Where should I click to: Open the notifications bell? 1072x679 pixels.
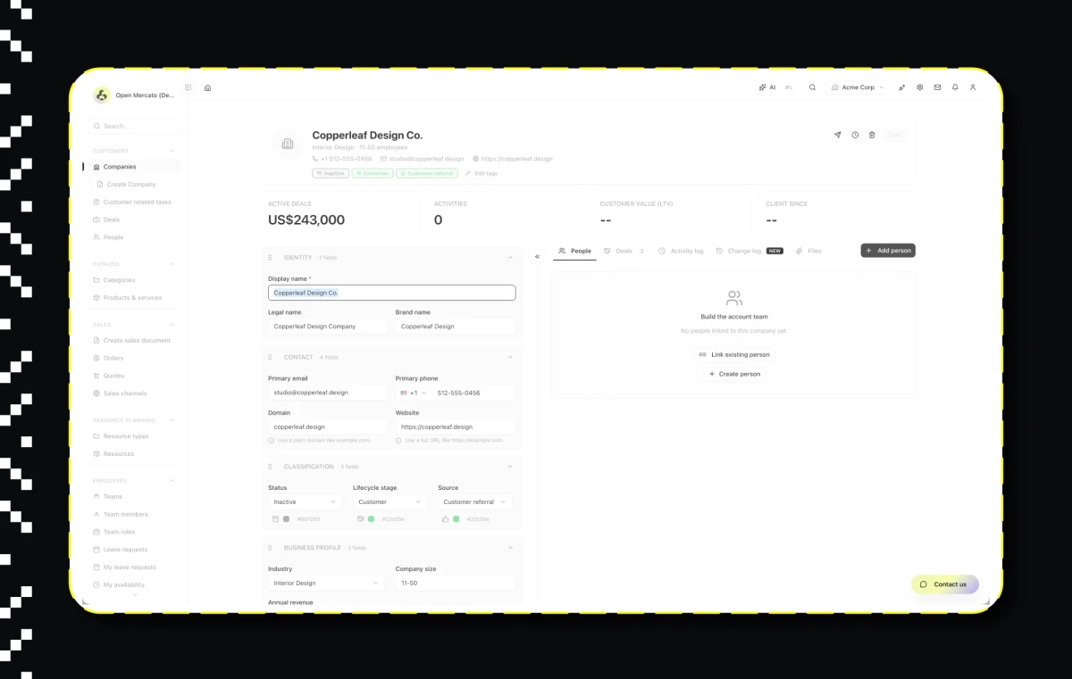click(x=955, y=87)
